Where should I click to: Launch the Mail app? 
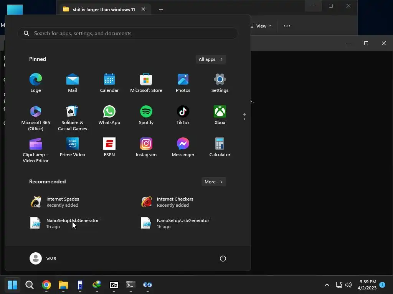pyautogui.click(x=73, y=83)
